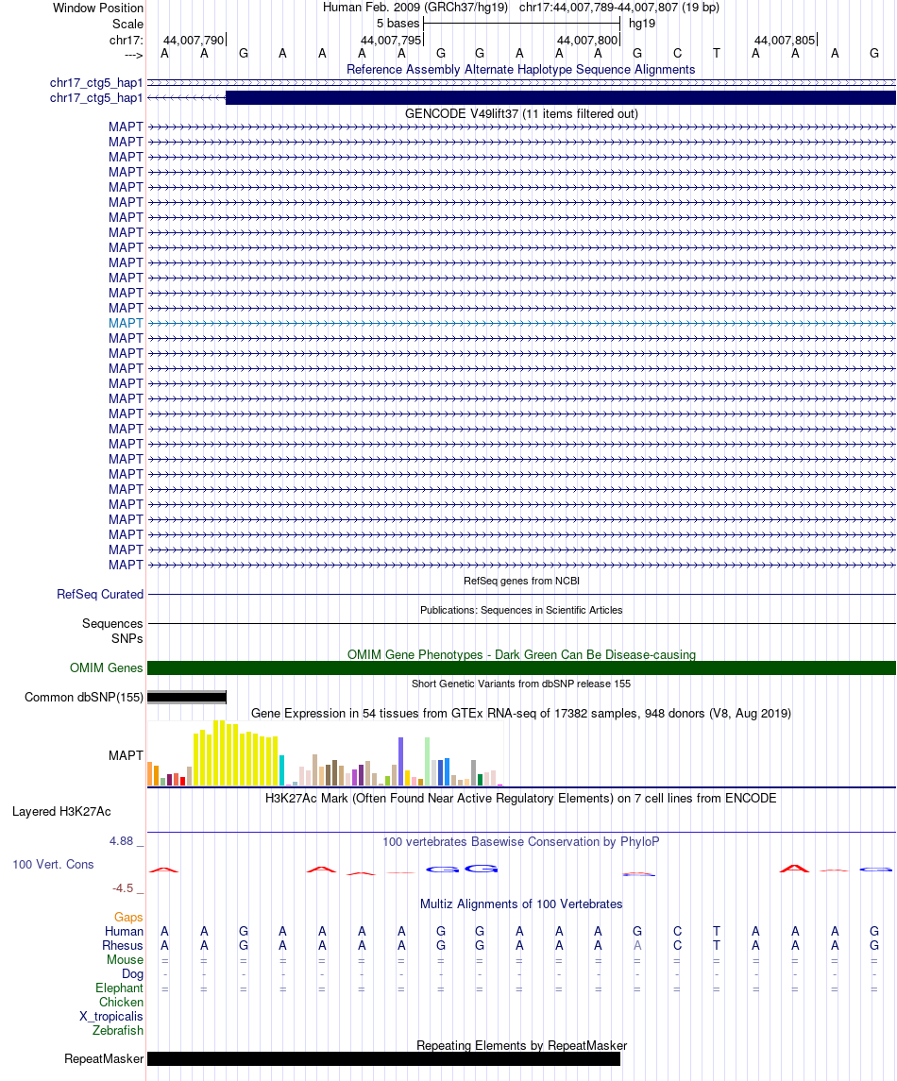Open the OMIM Gene Phenotypes track title
Image resolution: width=897 pixels, height=1081 pixels.
click(521, 654)
